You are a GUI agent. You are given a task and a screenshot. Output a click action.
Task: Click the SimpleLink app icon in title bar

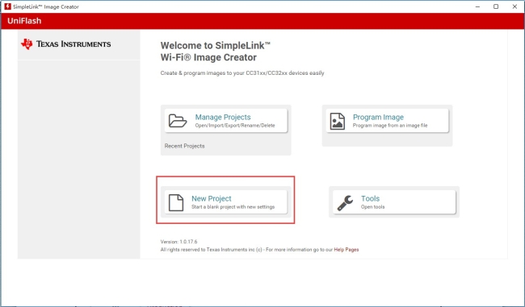tap(7, 6)
